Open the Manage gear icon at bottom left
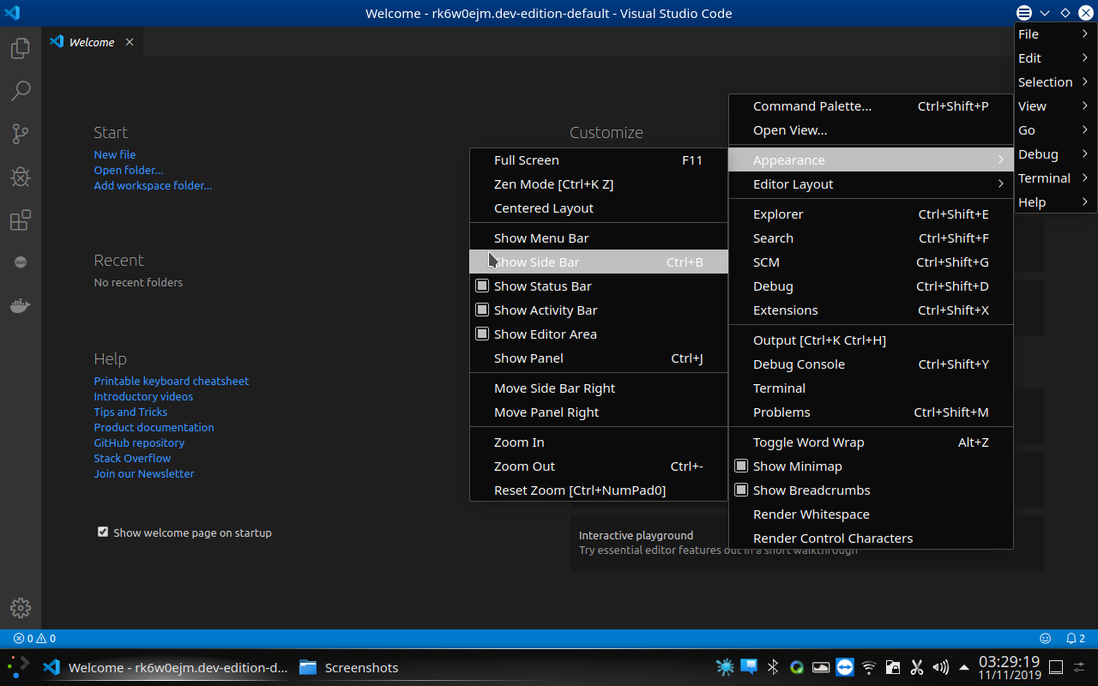 19,608
